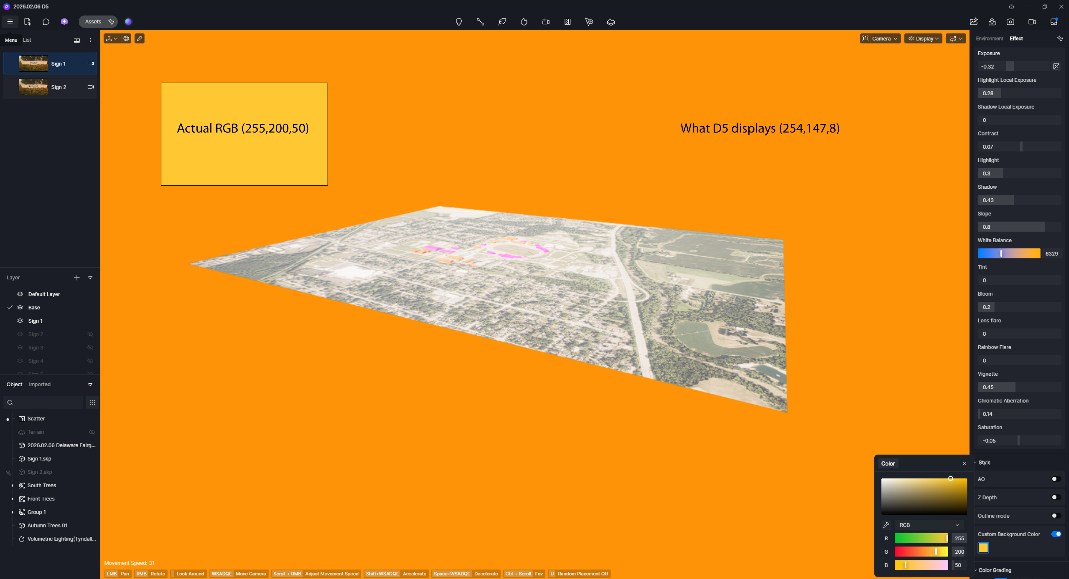The height and width of the screenshot is (579, 1069).
Task: Switch to the Imported tab
Action: 40,384
